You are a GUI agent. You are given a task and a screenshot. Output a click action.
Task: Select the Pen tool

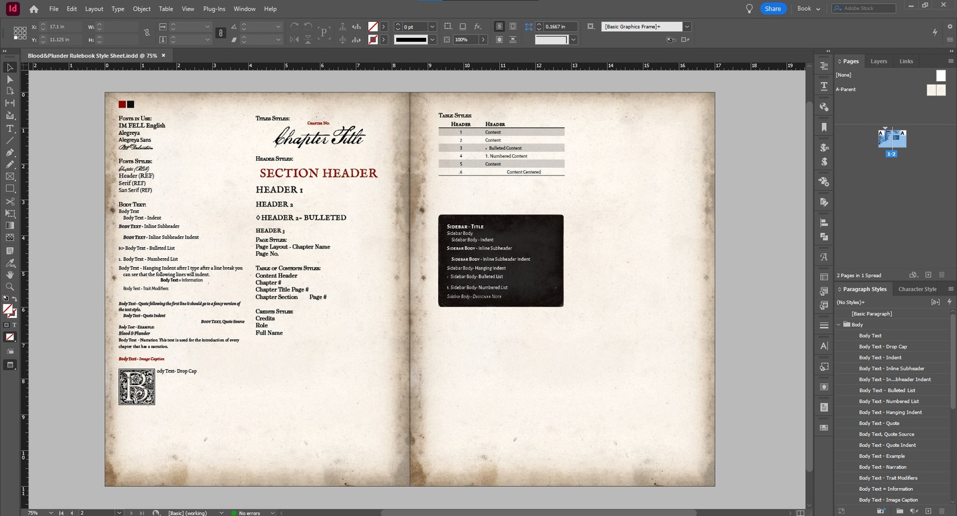tap(10, 153)
